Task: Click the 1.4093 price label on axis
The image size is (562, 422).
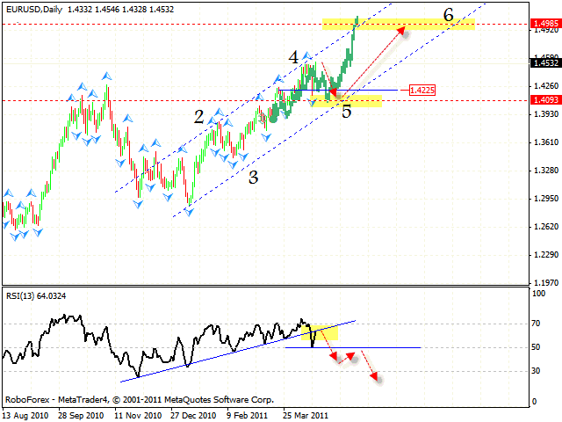Action: pos(542,101)
